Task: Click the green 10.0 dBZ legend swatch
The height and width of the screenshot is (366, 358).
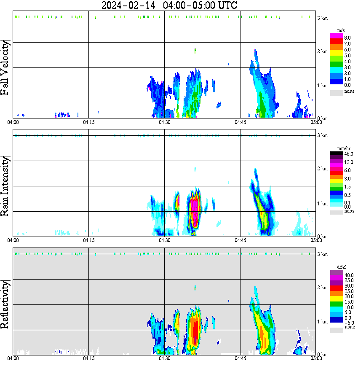Action: (x=337, y=304)
